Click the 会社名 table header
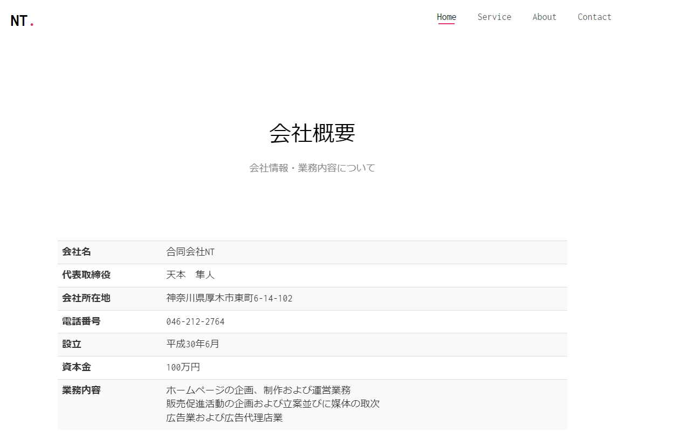The height and width of the screenshot is (439, 673). tap(77, 252)
